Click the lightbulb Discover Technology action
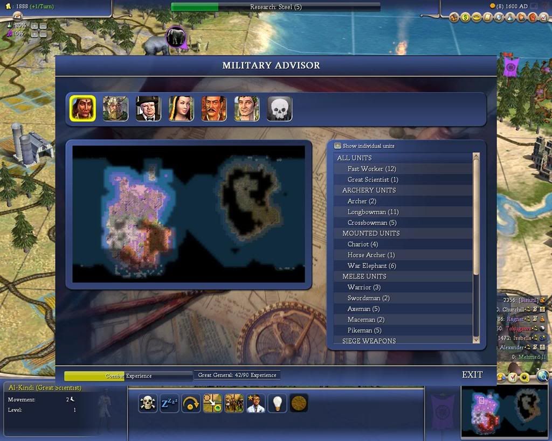 pyautogui.click(x=278, y=403)
